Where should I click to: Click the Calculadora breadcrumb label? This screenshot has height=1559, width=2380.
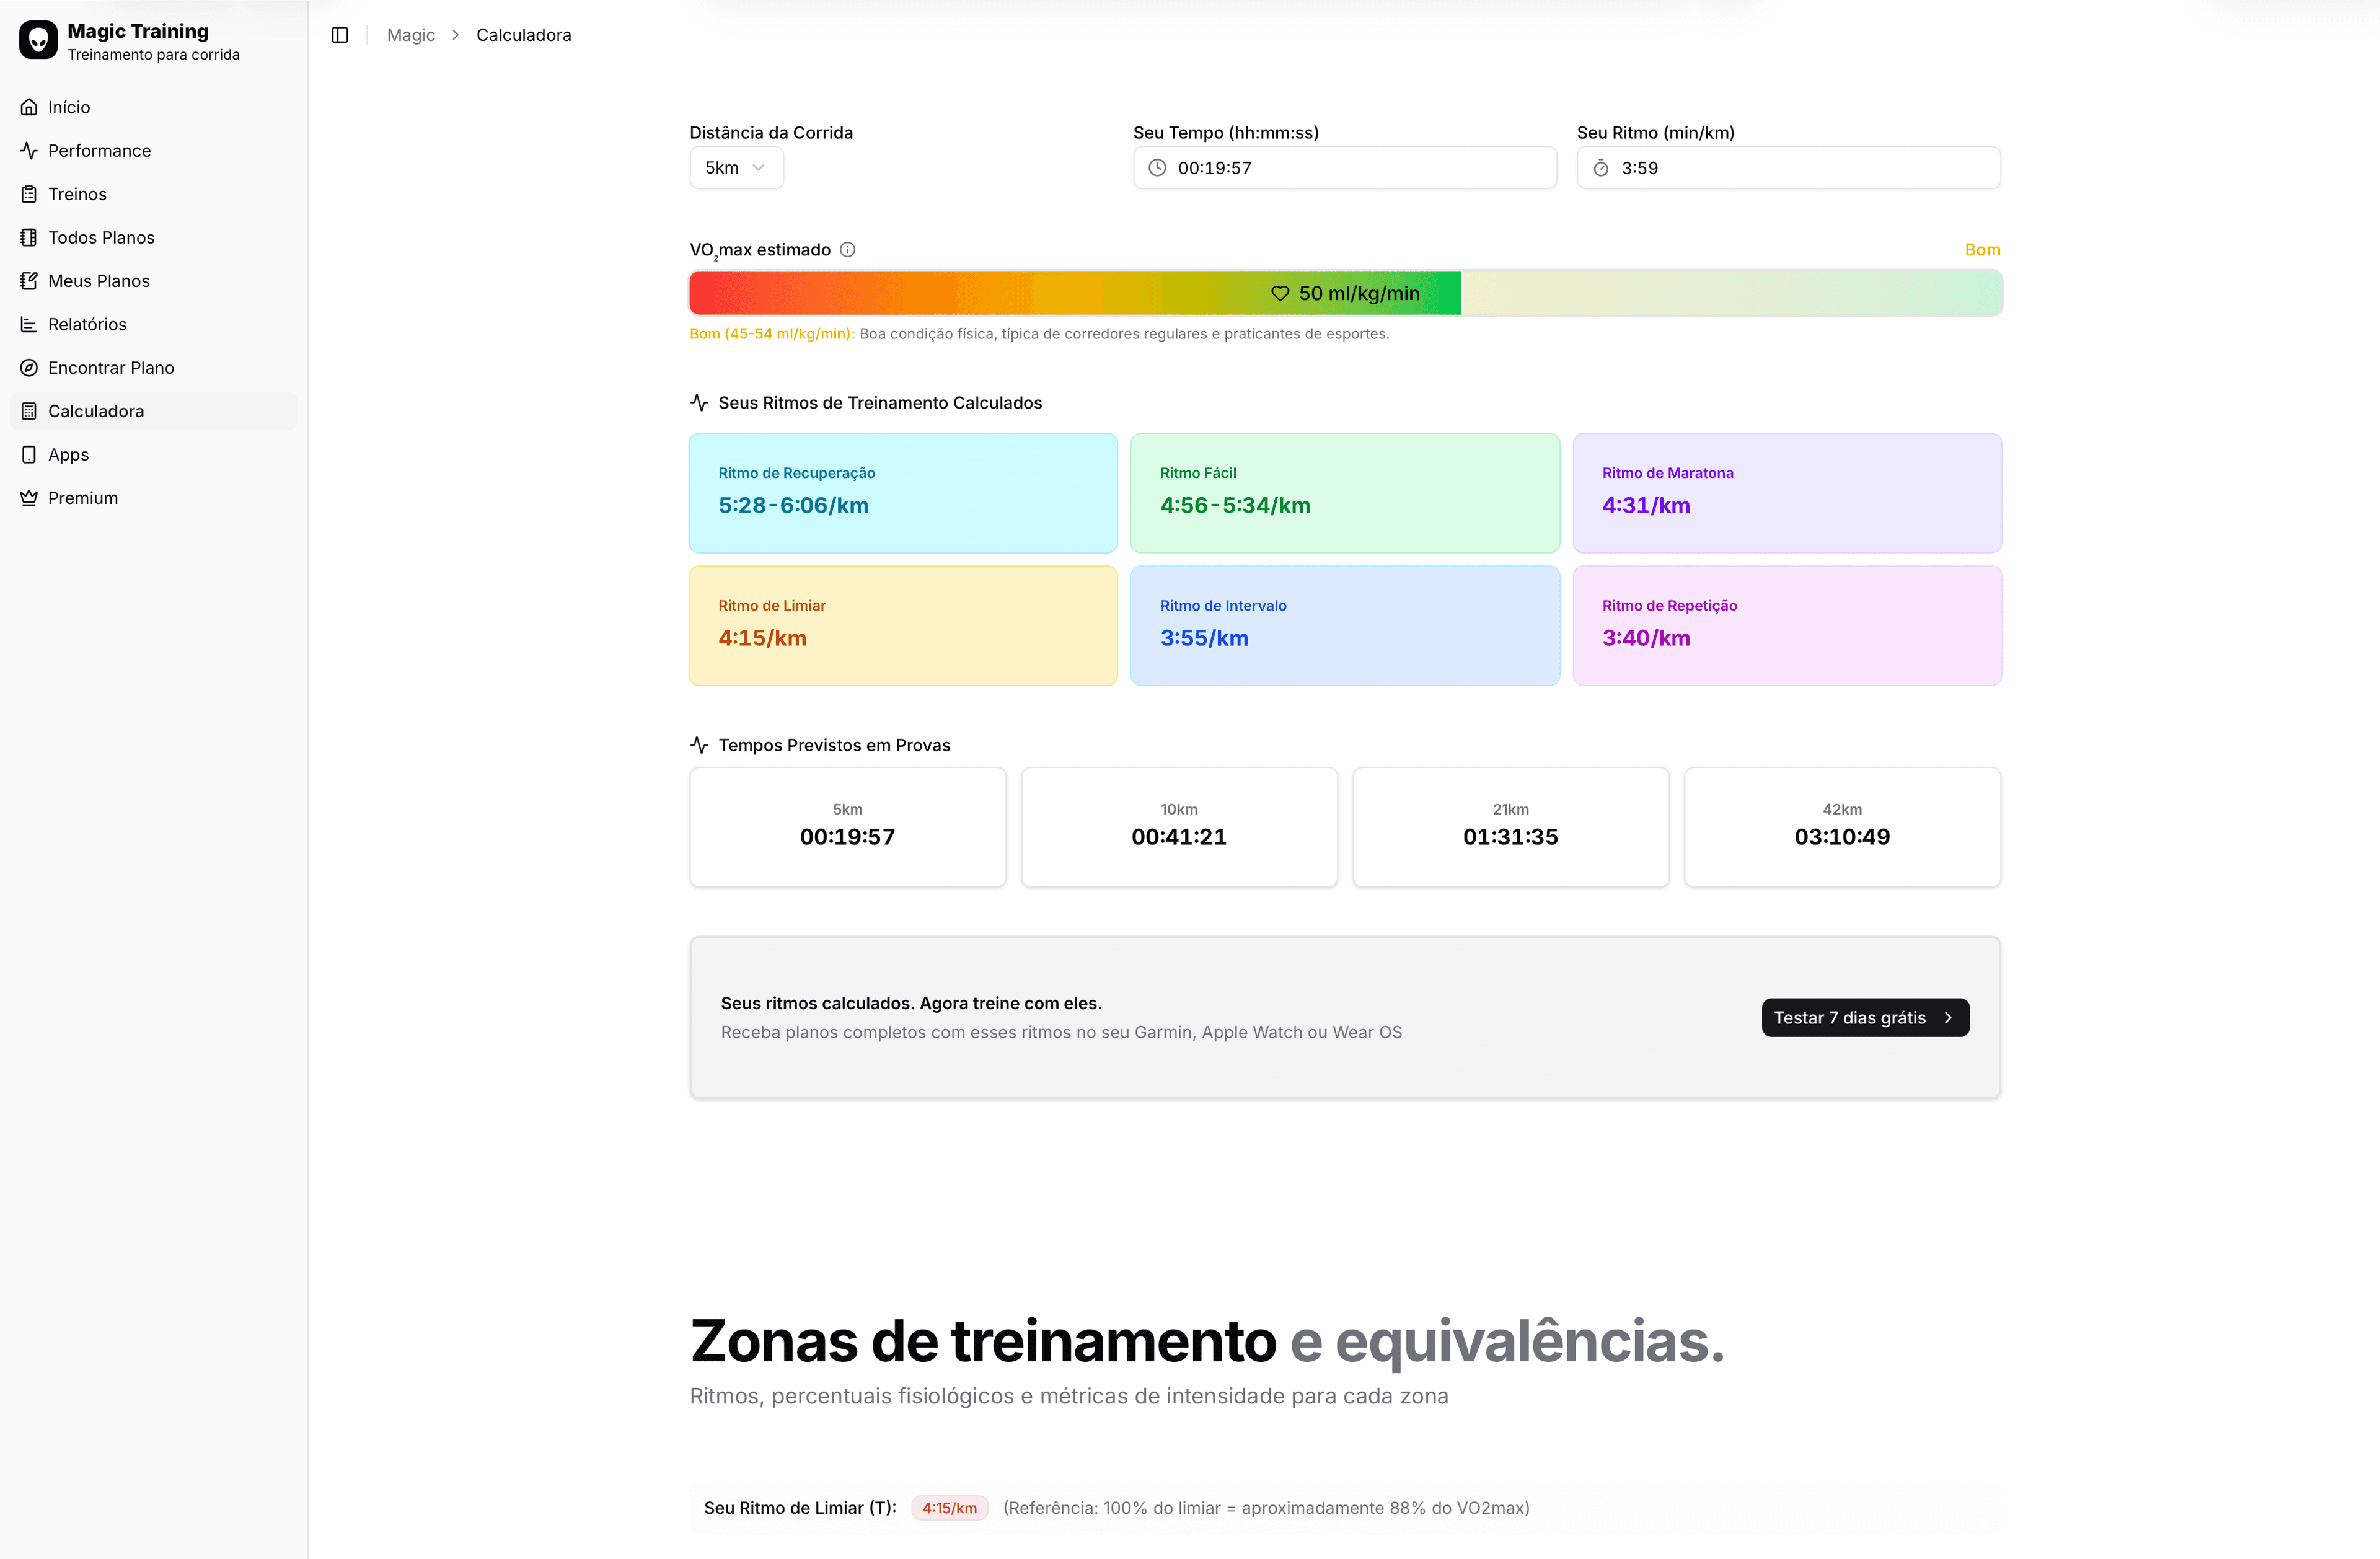(524, 35)
